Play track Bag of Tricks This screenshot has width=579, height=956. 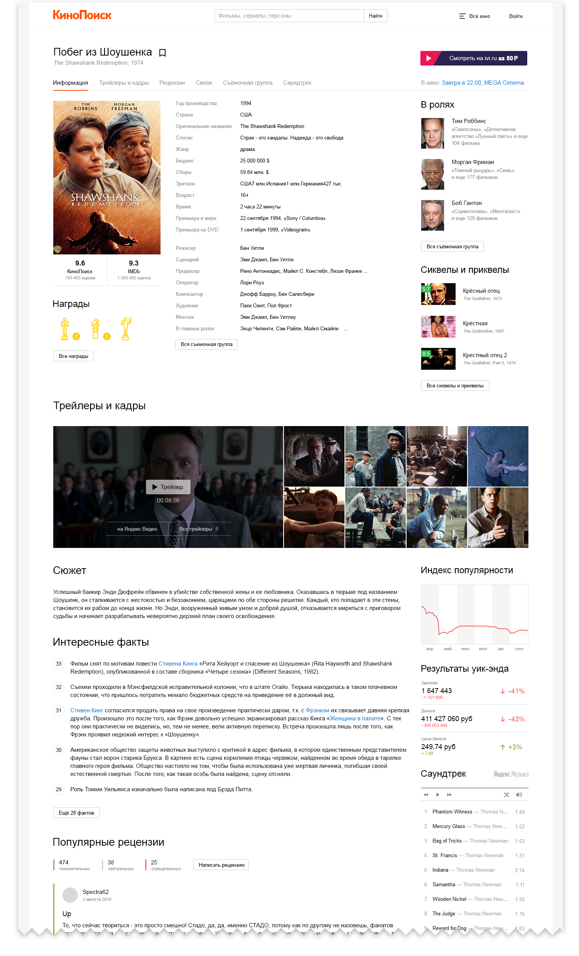tap(475, 841)
